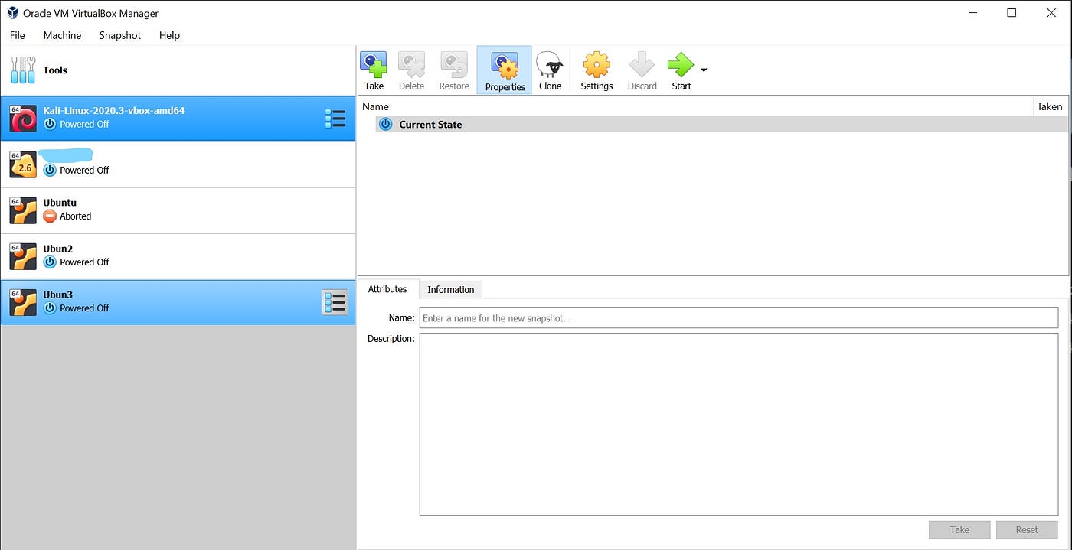Click the Linux 2.6 OS icon

[23, 164]
